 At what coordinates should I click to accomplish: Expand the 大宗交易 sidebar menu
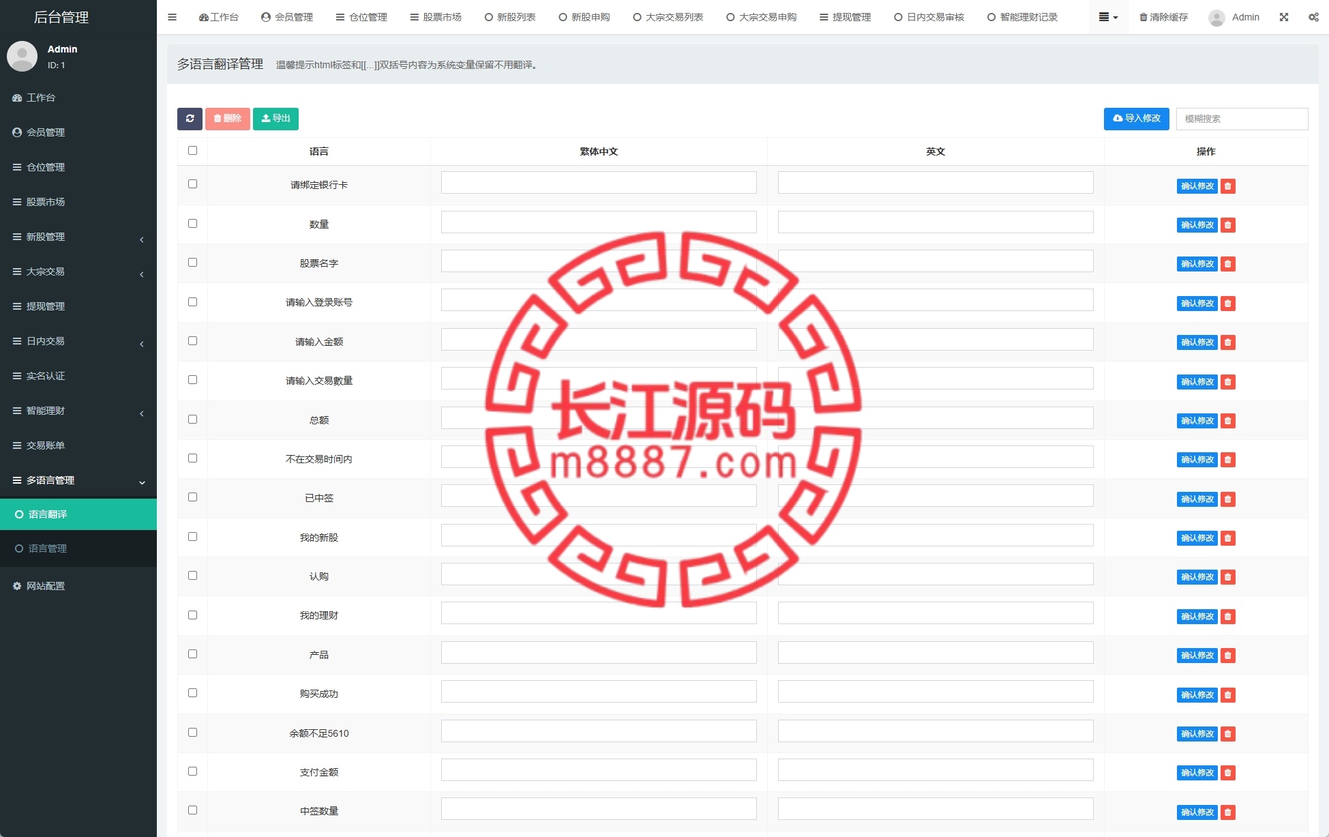point(78,271)
